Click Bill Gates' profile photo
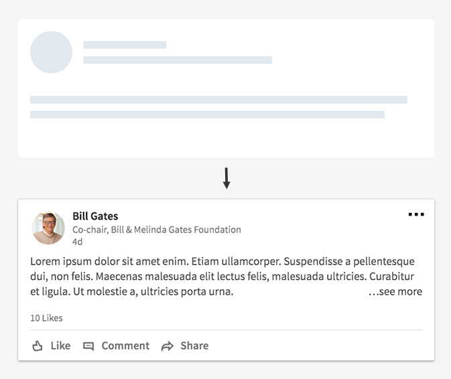Screen dimensions: 451x379 48,228
